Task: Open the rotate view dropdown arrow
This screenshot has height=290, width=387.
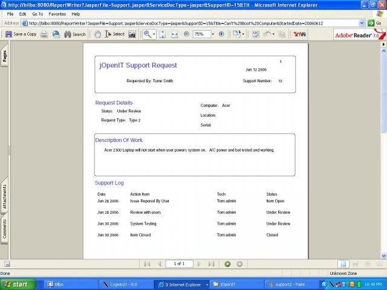Action: (x=243, y=34)
